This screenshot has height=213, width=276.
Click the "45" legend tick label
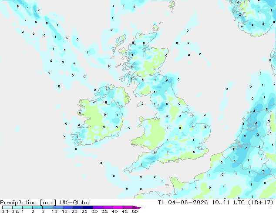(x=125, y=211)
